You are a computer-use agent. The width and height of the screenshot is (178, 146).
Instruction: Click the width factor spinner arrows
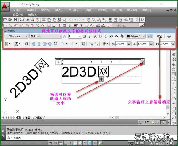173,44
